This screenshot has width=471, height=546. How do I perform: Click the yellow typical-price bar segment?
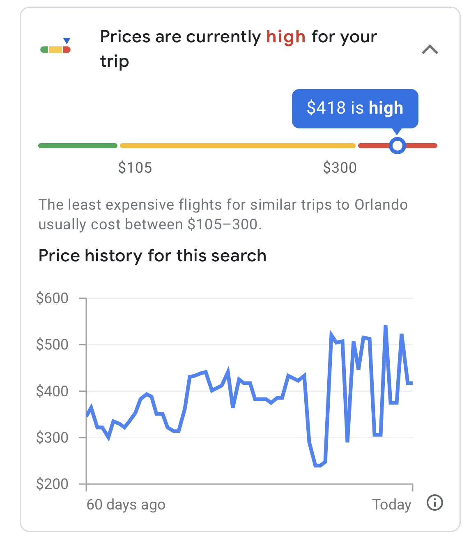point(237,146)
